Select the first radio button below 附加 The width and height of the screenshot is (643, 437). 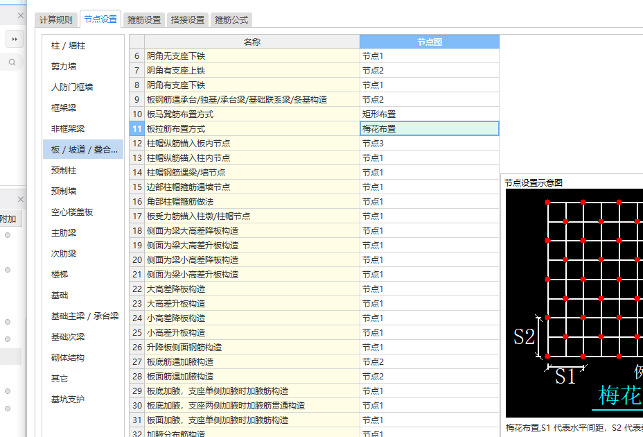coord(8,235)
